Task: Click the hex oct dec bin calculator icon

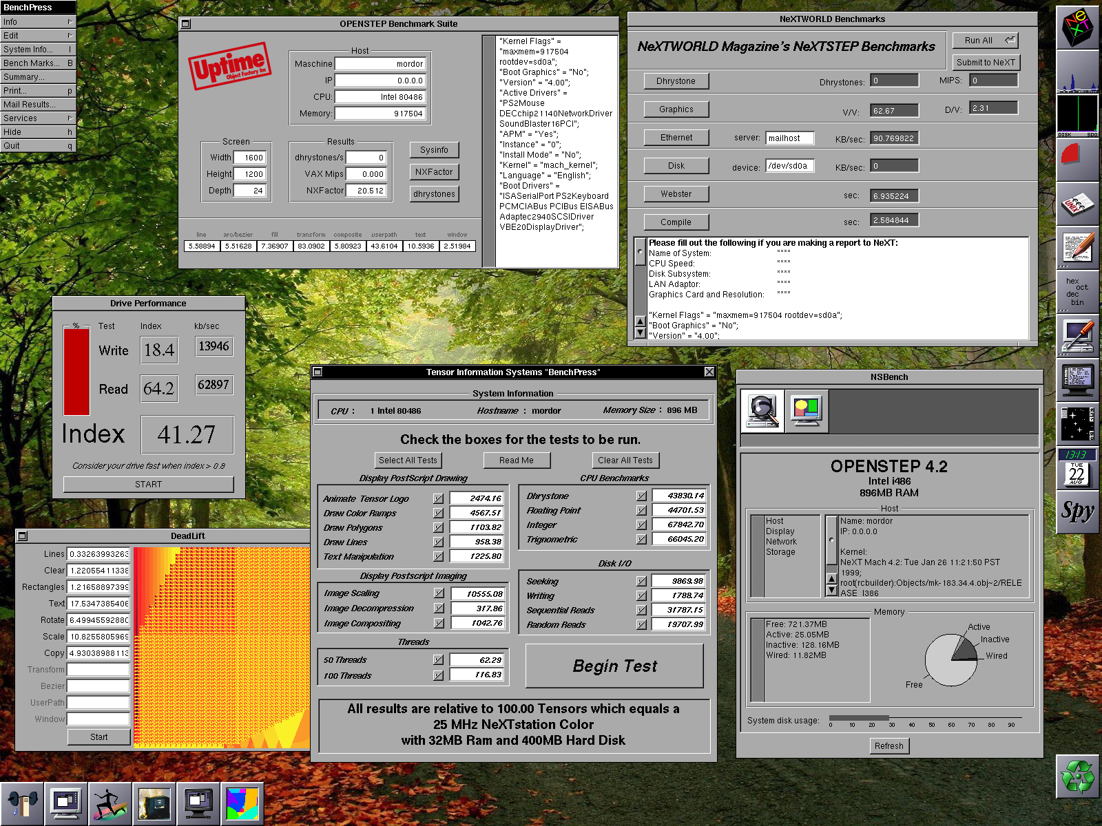Action: coord(1078,292)
